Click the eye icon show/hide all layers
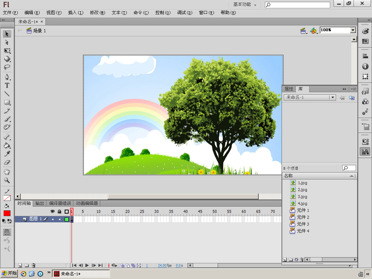This screenshot has width=372, height=279. (x=52, y=211)
